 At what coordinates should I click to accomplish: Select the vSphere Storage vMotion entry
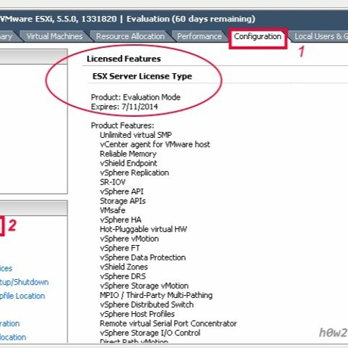144,286
